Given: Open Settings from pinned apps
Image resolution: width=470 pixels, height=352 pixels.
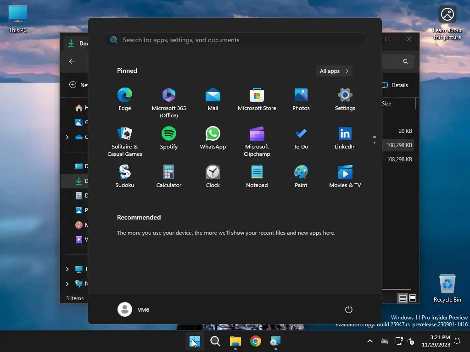Looking at the screenshot, I should coord(345,99).
